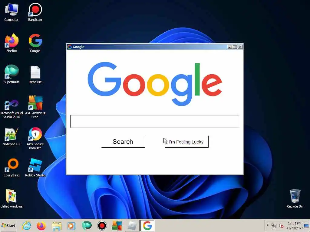
Task: Select the Everything desktop shortcut
Action: click(x=12, y=168)
